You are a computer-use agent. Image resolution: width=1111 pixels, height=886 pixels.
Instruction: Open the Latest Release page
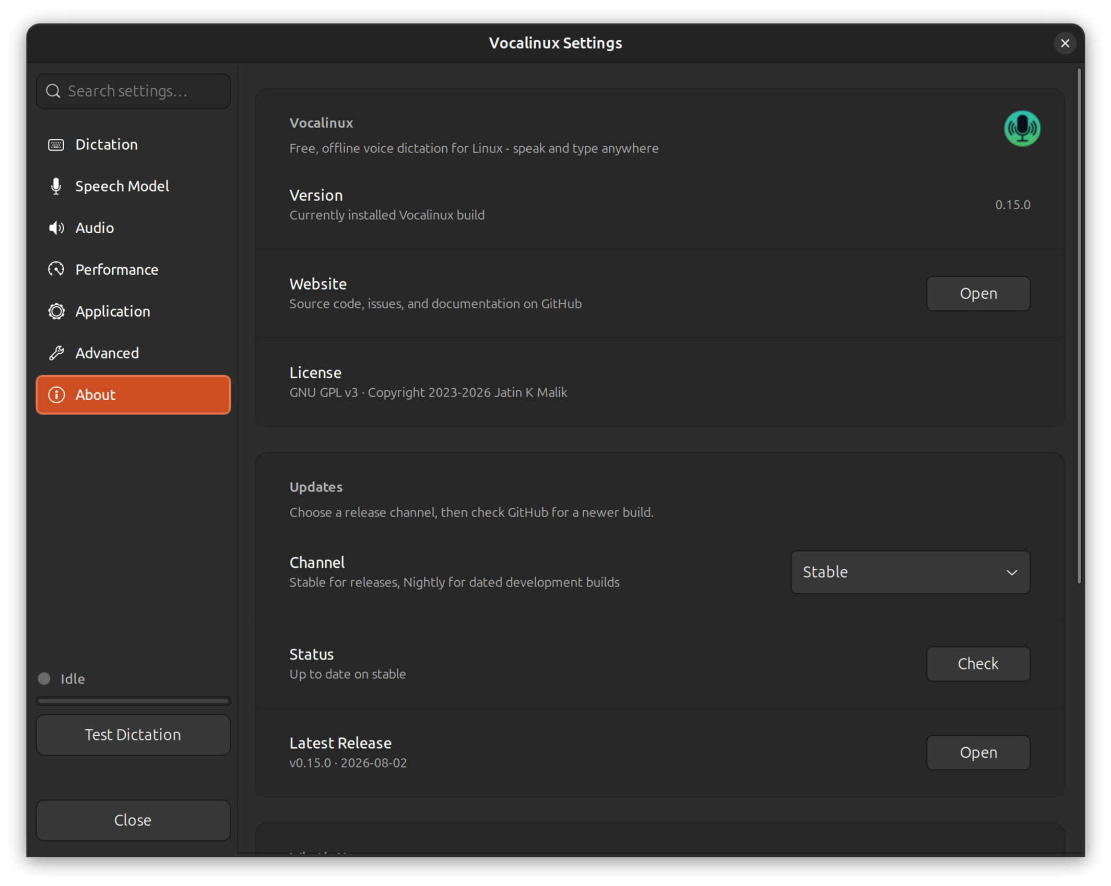point(978,752)
